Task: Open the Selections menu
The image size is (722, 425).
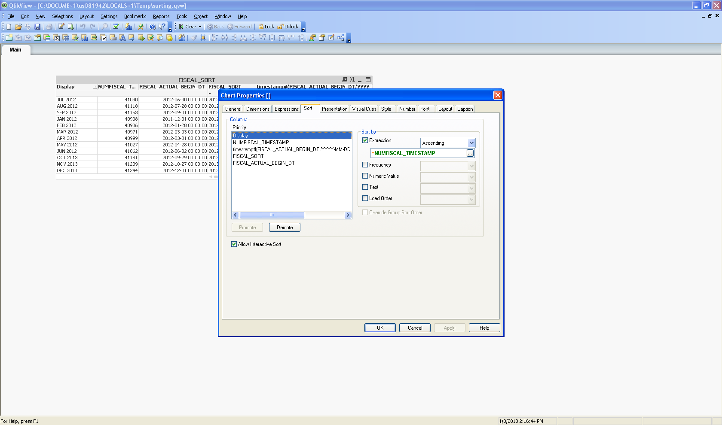Action: [x=62, y=16]
